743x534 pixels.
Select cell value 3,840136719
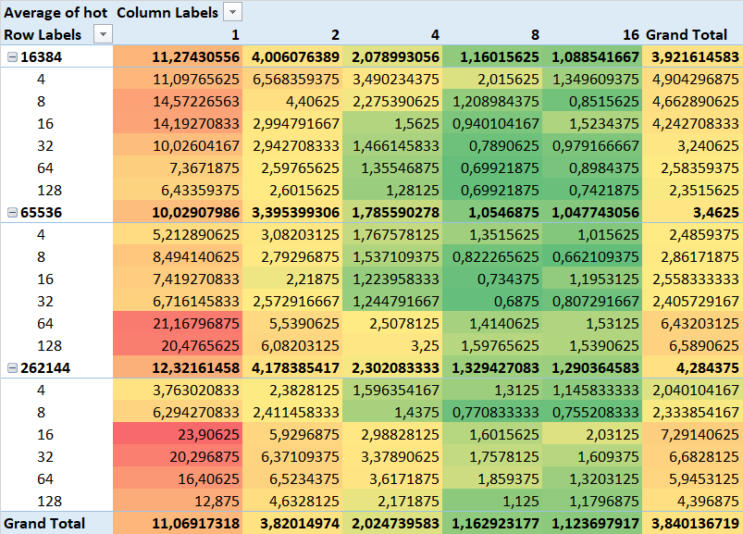pos(695,523)
